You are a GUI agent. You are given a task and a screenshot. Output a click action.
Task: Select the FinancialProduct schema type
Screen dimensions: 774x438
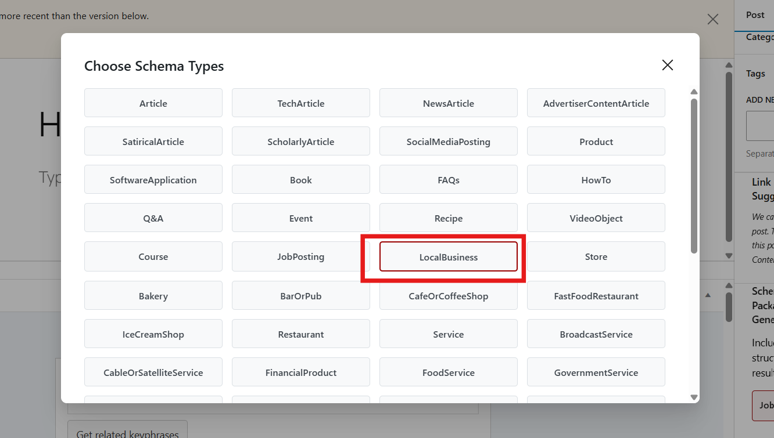tap(301, 372)
